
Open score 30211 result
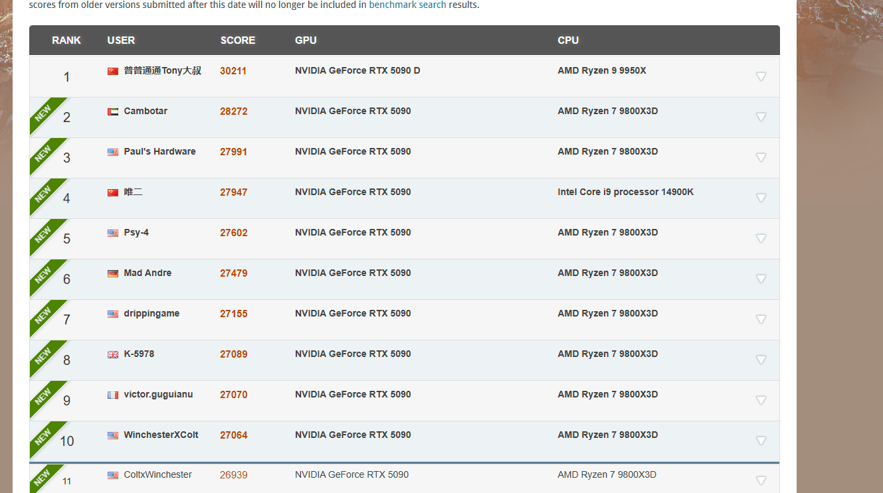[x=233, y=71]
